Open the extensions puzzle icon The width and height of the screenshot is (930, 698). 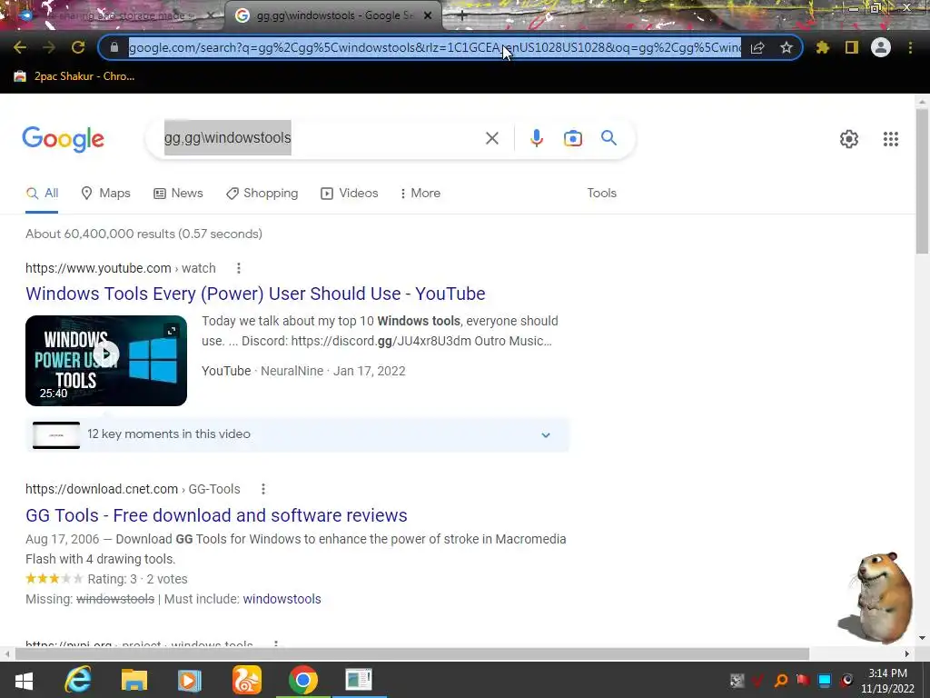pos(822,47)
